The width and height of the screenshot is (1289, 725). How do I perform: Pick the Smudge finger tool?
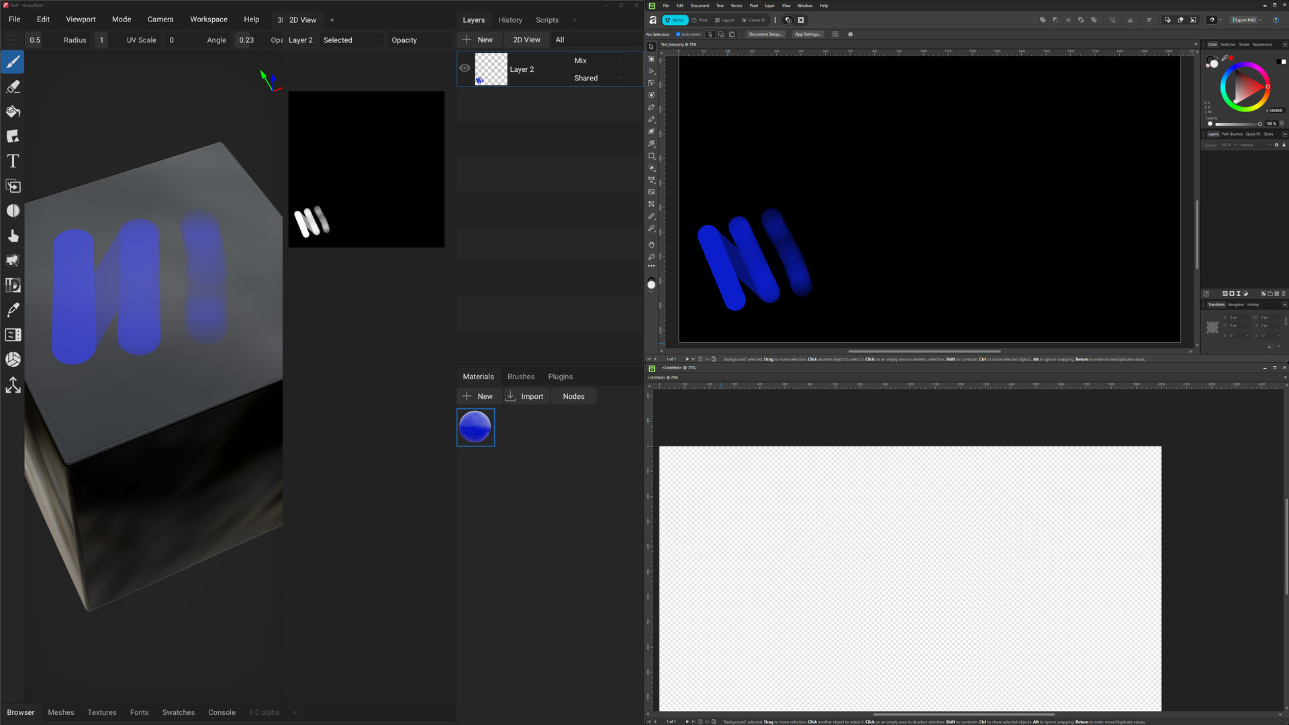(13, 236)
